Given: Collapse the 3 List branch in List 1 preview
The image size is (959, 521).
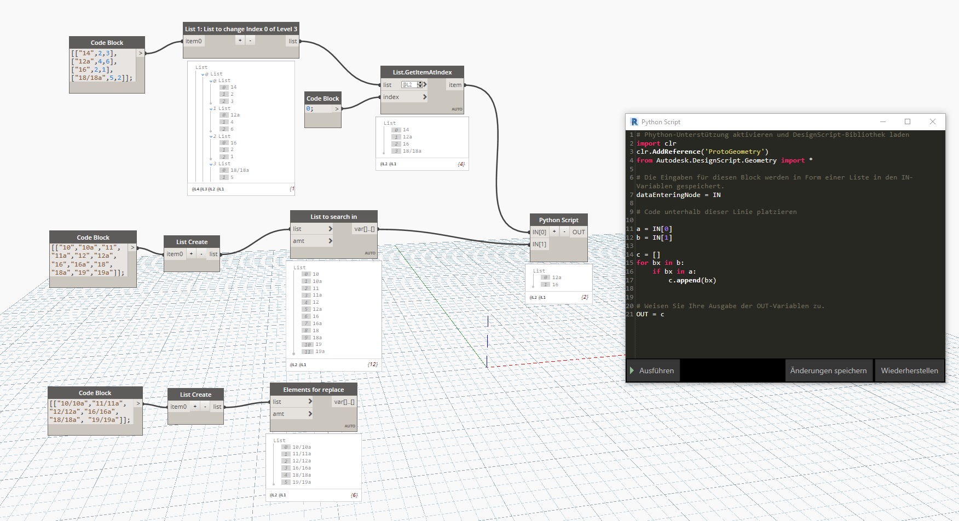Looking at the screenshot, I should pyautogui.click(x=211, y=164).
